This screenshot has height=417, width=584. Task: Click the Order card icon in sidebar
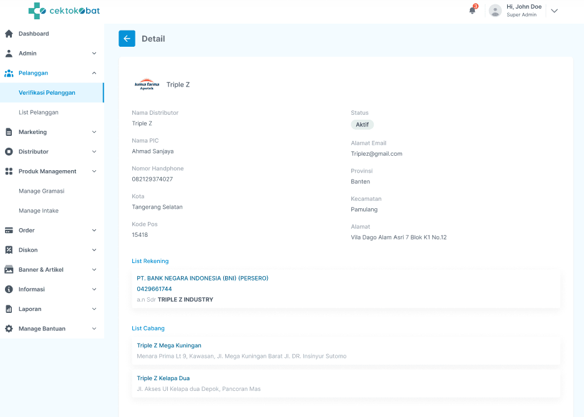[9, 231]
